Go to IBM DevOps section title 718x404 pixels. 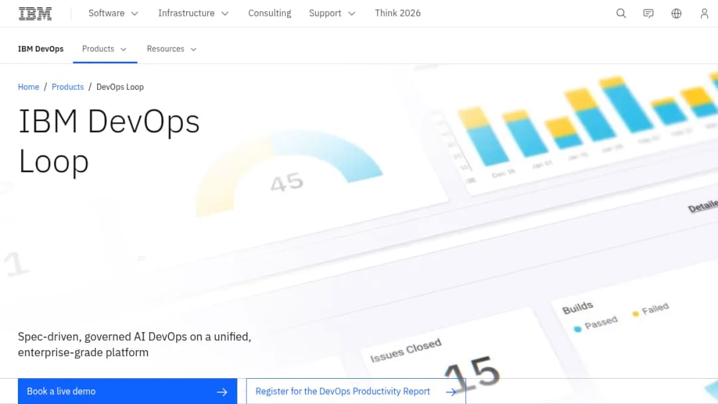41,49
